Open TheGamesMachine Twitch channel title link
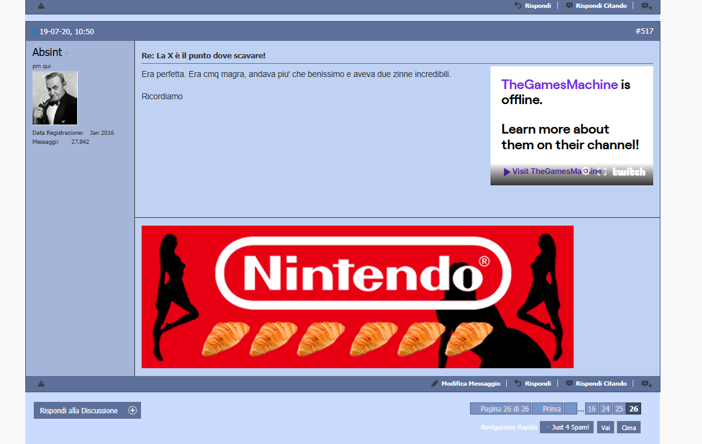The image size is (702, 444). (x=559, y=84)
